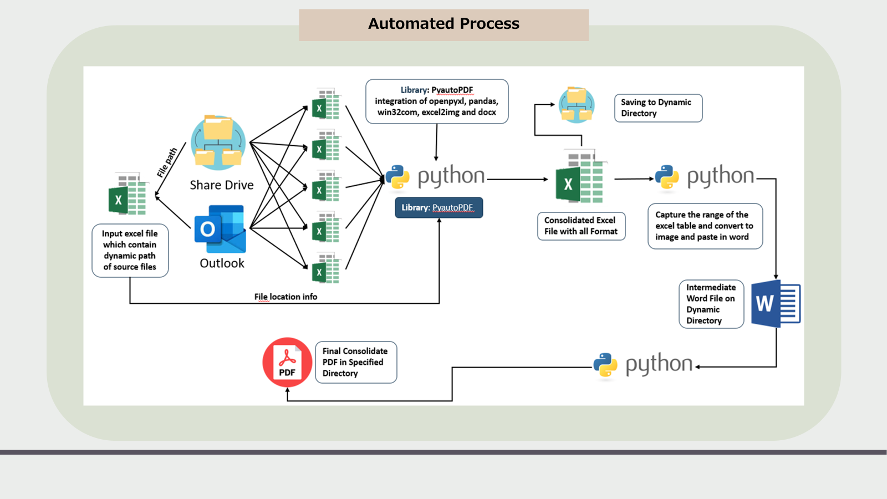
Task: Click the folder icon beside Saving to Dynamic Directory
Action: coord(577,105)
